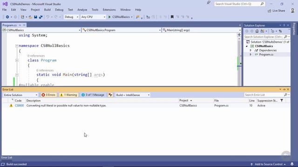
Task: Open the Build + IntelliSense dropdown
Action: [x=133, y=95]
